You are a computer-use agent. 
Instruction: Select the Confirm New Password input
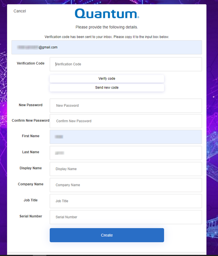126,121
